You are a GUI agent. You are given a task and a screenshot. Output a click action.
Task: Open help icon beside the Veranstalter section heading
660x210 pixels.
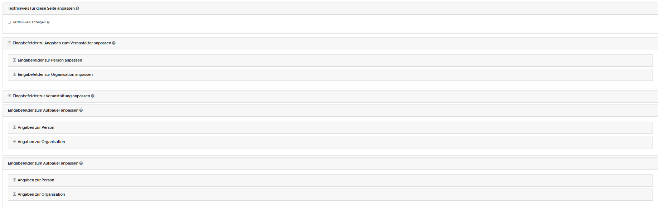point(114,43)
